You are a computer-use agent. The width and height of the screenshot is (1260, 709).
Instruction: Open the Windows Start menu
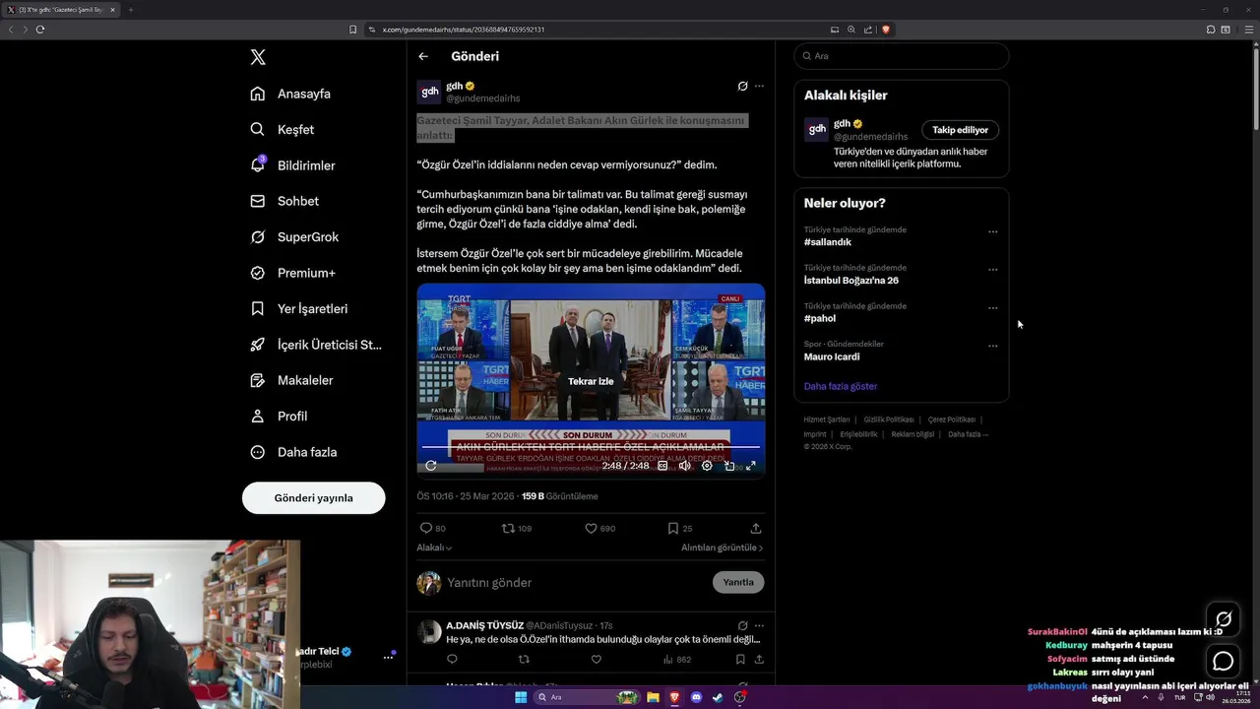pos(521,697)
